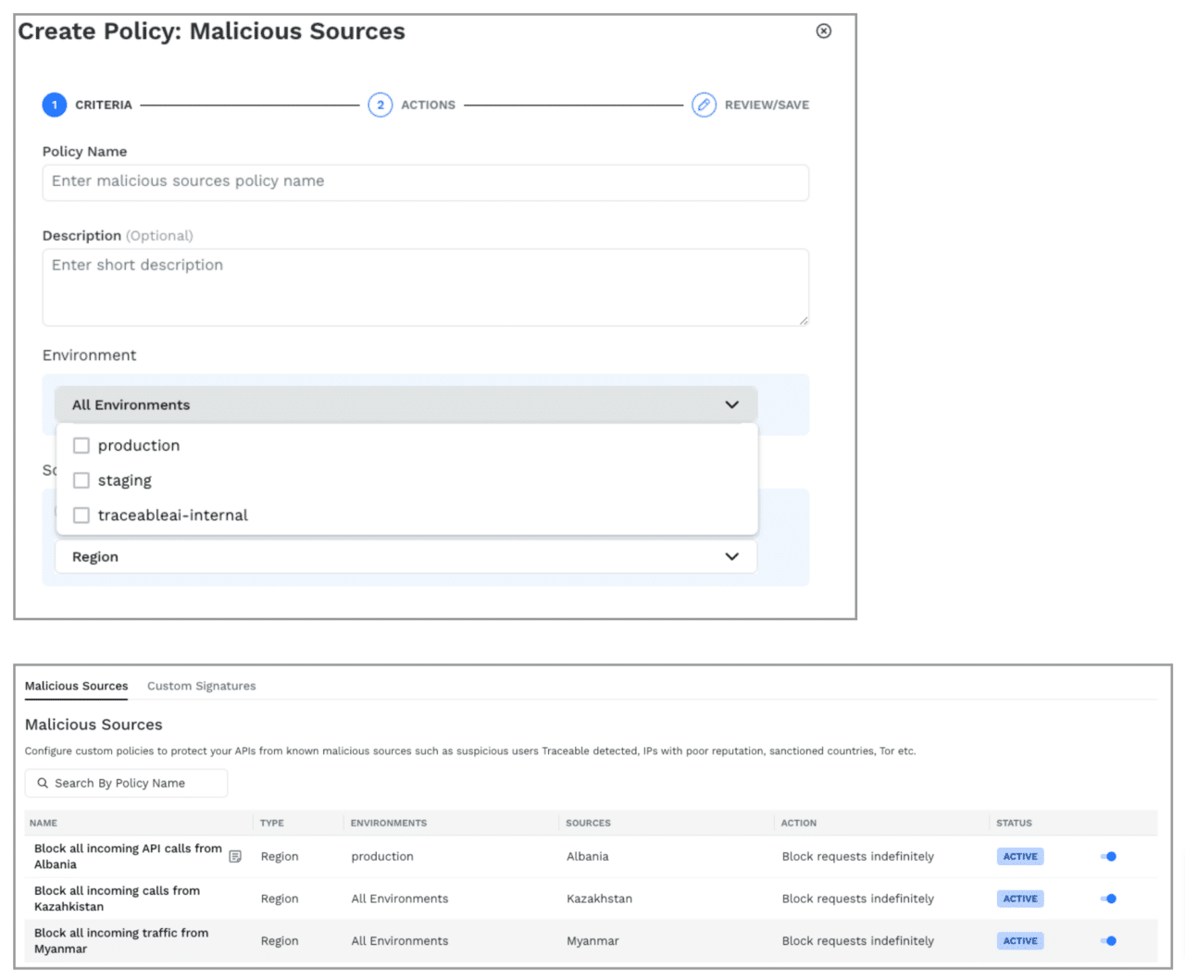The image size is (1185, 980).
Task: Click the short description text area
Action: click(x=425, y=287)
